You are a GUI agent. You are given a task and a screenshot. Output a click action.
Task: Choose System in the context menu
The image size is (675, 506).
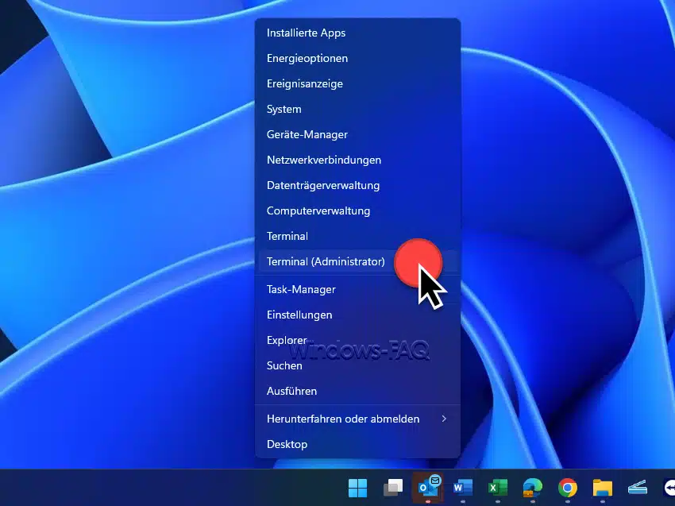(357, 109)
